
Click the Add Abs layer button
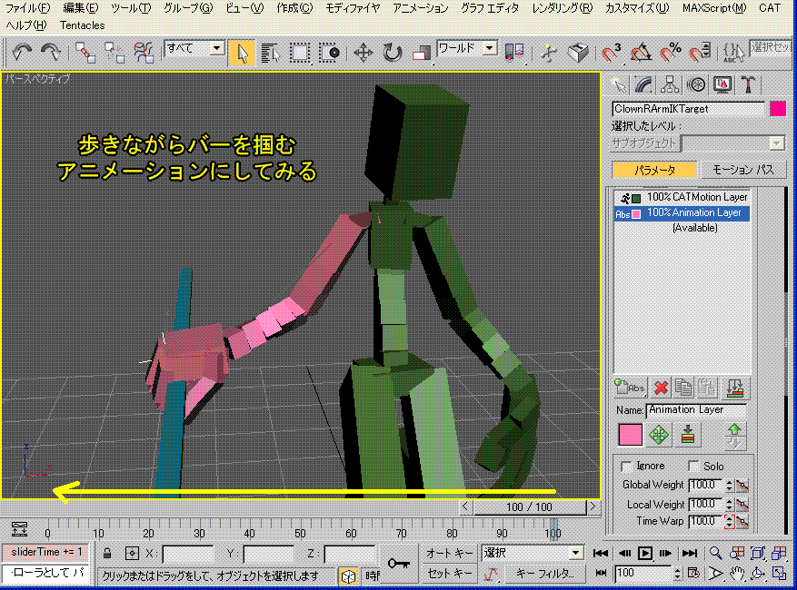pos(630,388)
